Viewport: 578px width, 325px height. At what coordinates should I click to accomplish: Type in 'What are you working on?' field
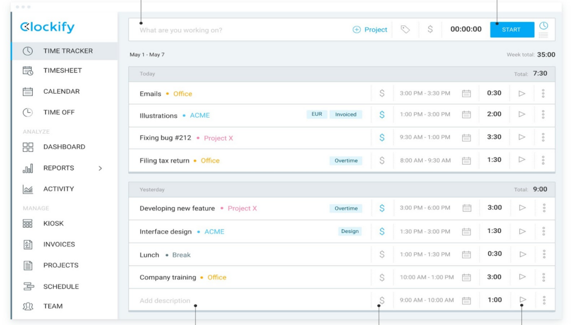click(237, 30)
